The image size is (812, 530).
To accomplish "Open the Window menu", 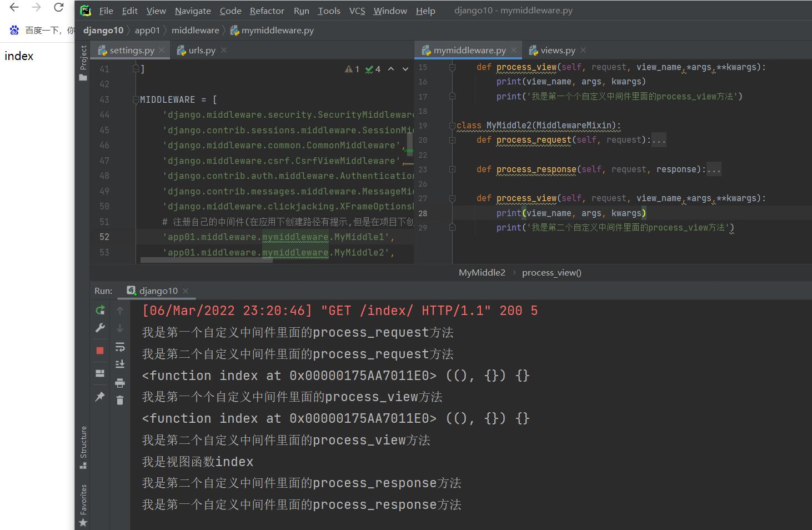I will pos(390,11).
